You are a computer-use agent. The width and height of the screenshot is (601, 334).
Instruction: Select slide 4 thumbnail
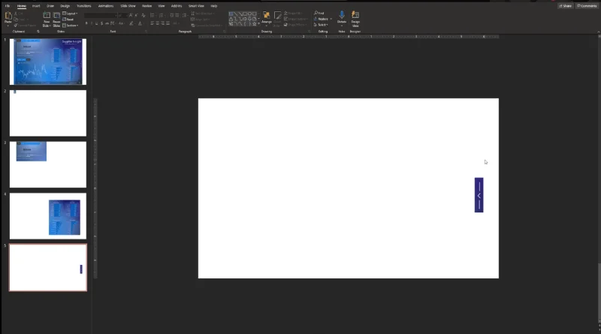[x=48, y=216]
